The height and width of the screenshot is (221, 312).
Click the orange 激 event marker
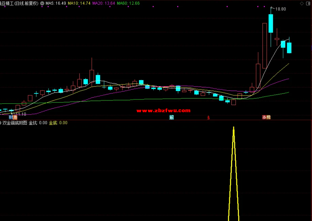[15, 117]
